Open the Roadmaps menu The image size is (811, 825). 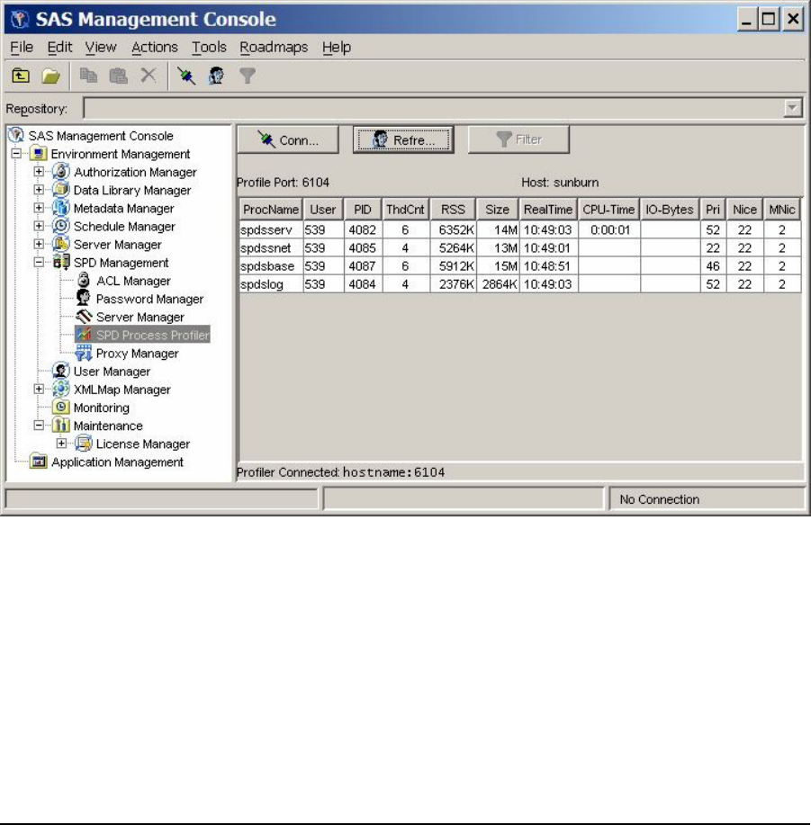click(274, 47)
